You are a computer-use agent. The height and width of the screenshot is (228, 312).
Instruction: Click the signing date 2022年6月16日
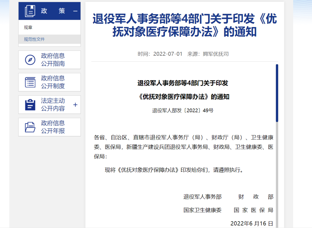click(252, 223)
